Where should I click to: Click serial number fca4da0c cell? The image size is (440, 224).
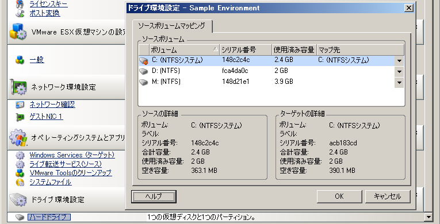235,71
